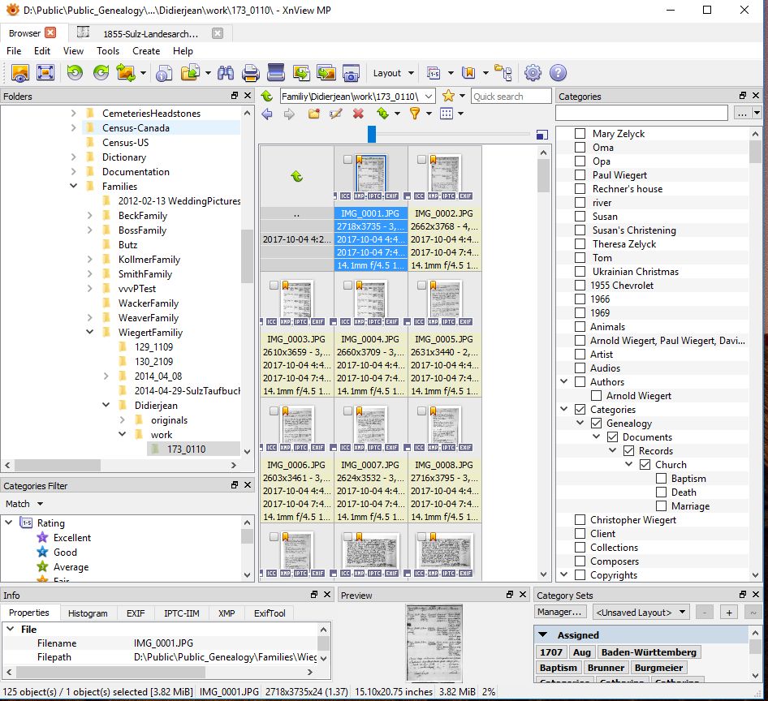Click the Fullscreen icon in main toolbar
The image size is (768, 701).
(45, 73)
